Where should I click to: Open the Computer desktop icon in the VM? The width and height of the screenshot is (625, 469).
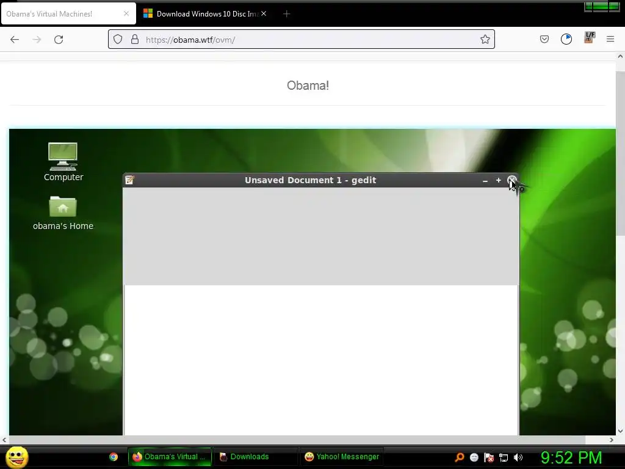click(63, 162)
